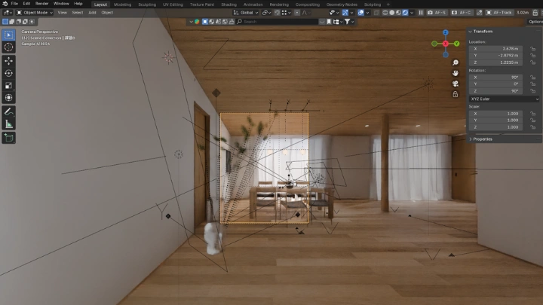Open the Window menu
543x305 pixels.
point(61,4)
